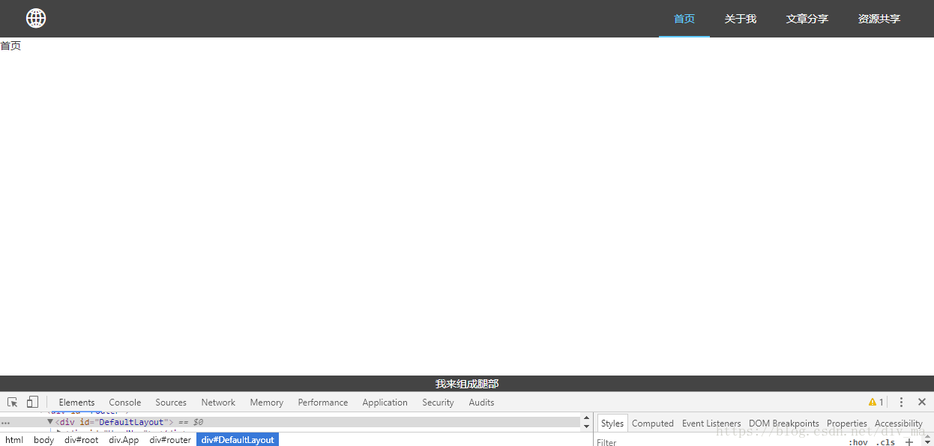Toggle the device toolbar icon
Viewport: 934px width, 446px height.
[32, 403]
